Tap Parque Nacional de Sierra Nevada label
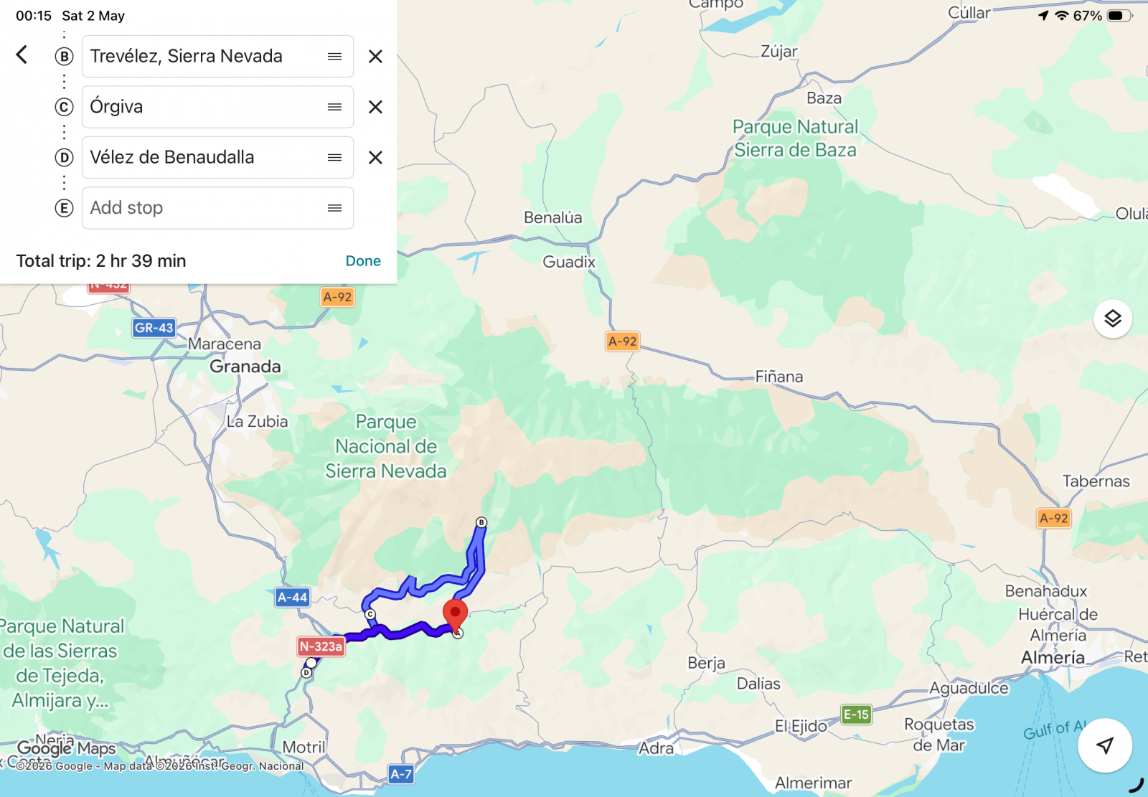1148x797 pixels. point(386,446)
